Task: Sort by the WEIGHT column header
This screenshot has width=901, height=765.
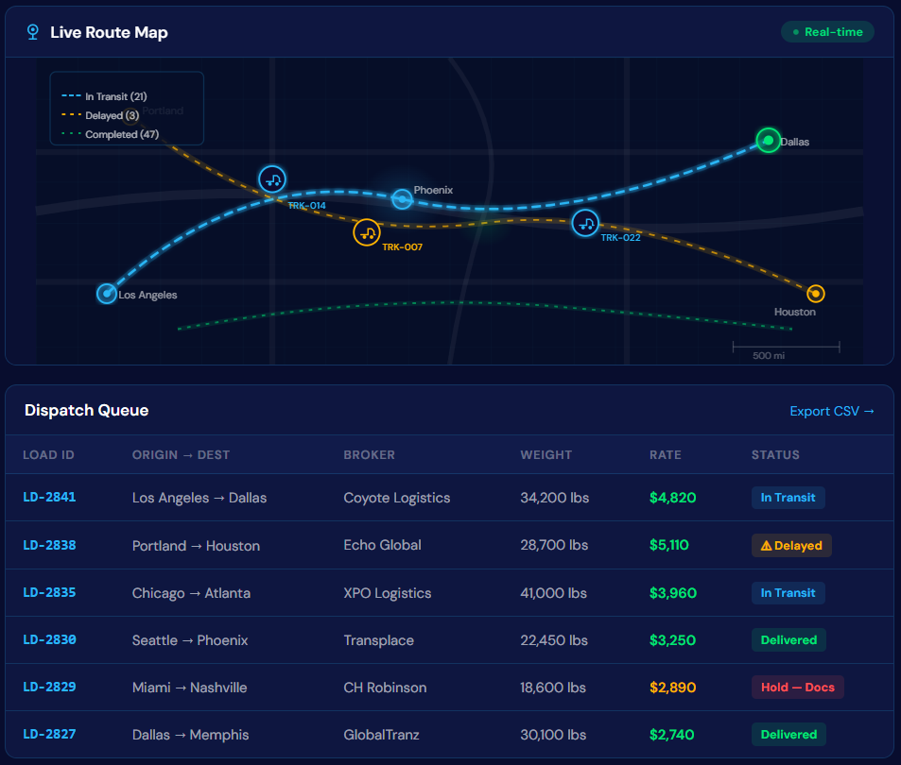Action: click(x=546, y=455)
